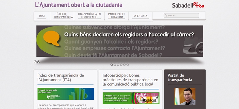Click banner text 'Quines empreses contracta l'Ajuntament?'
Viewport: 239px width, 109px height.
pyautogui.click(x=115, y=48)
